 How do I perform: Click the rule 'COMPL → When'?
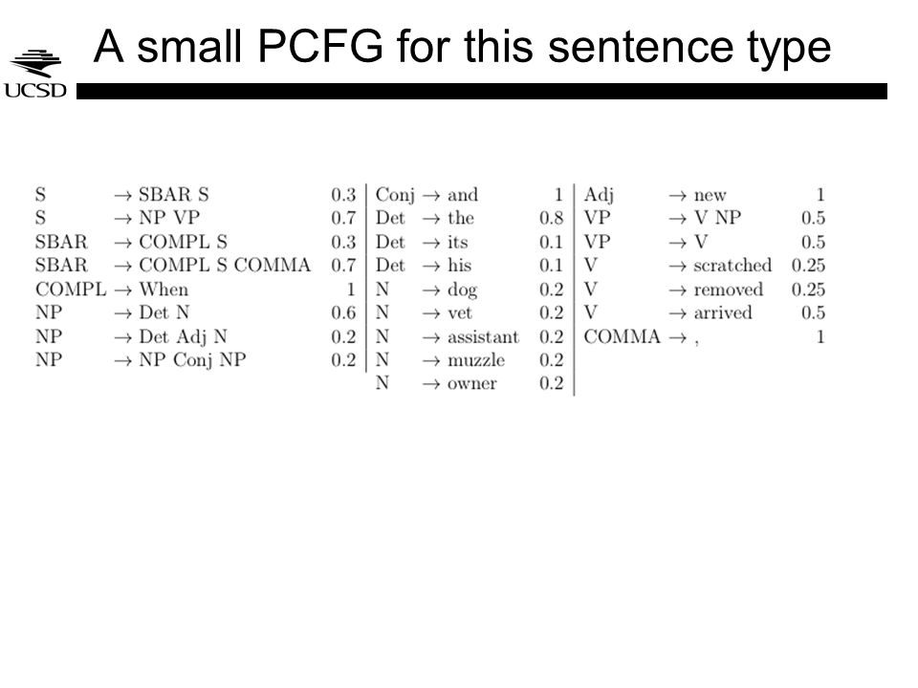(195, 289)
